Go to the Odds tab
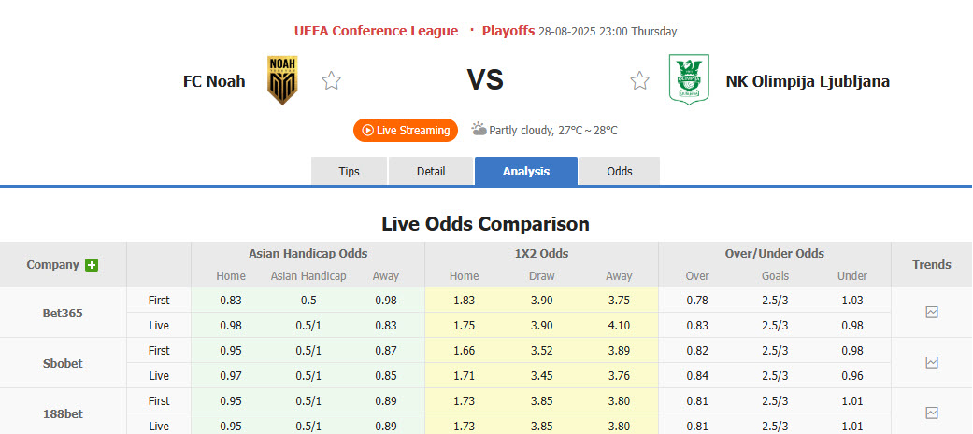 click(x=619, y=172)
